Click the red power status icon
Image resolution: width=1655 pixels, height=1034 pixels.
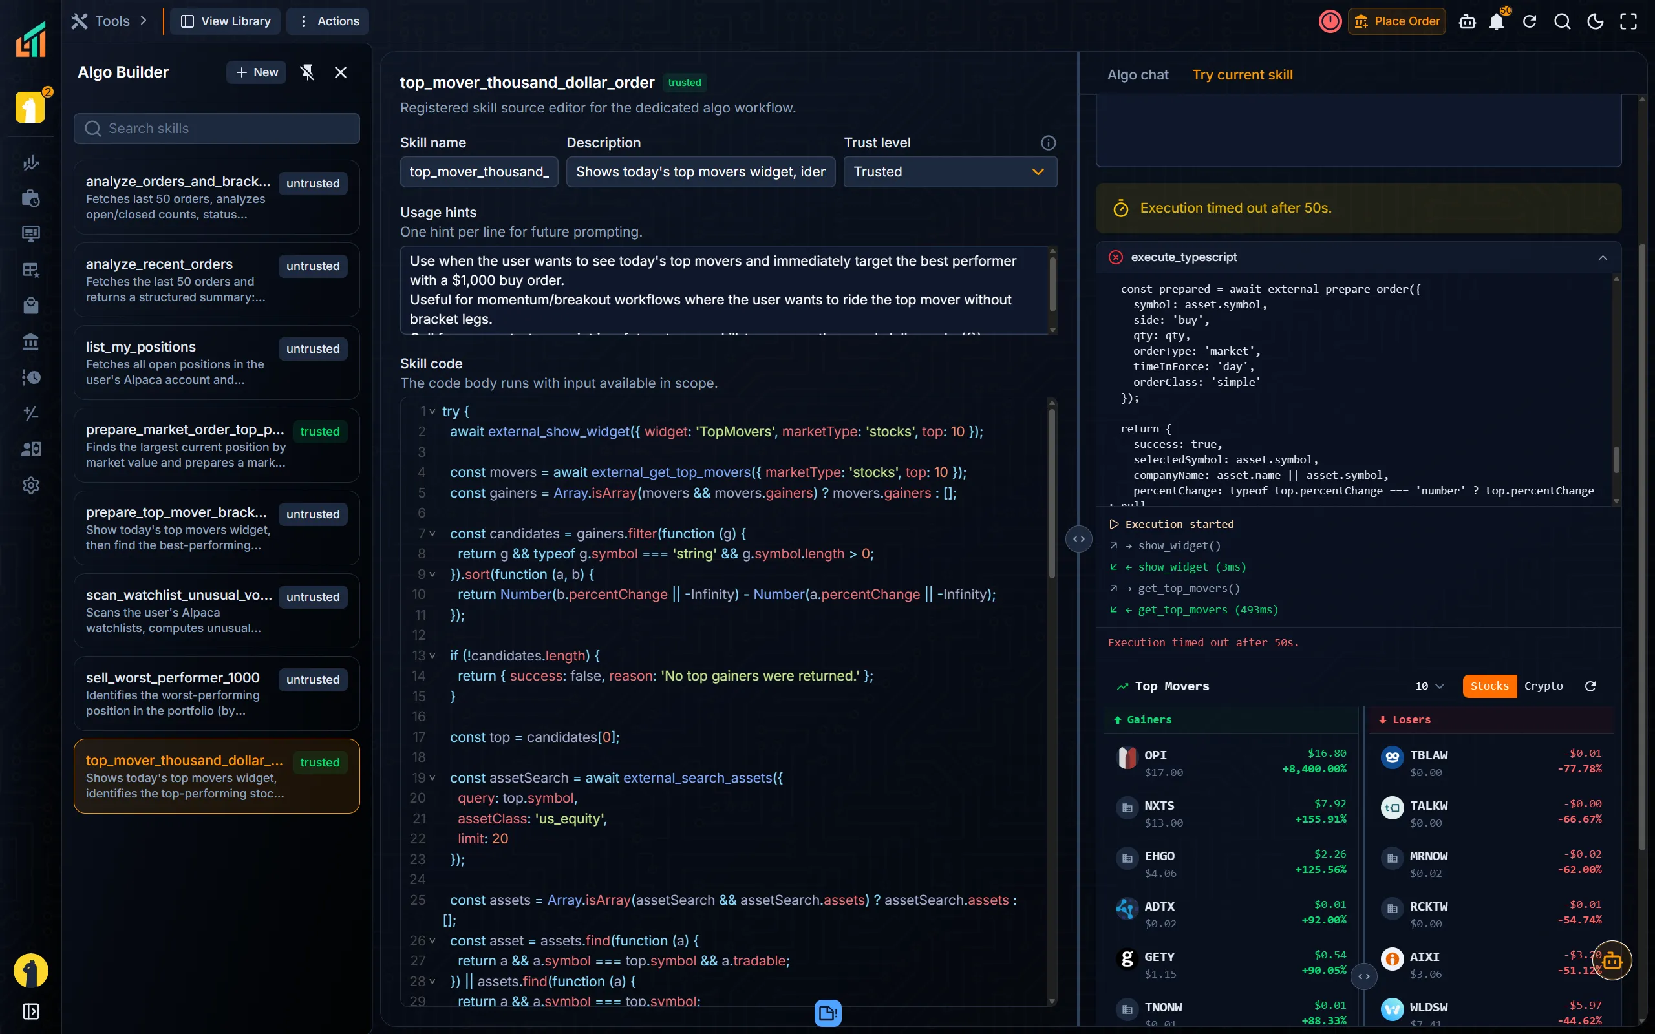[x=1329, y=21]
